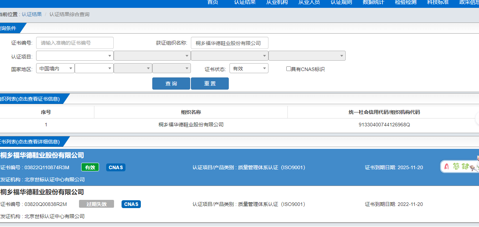
Task: Open the 数据统计 navigation item
Action: [x=374, y=2]
